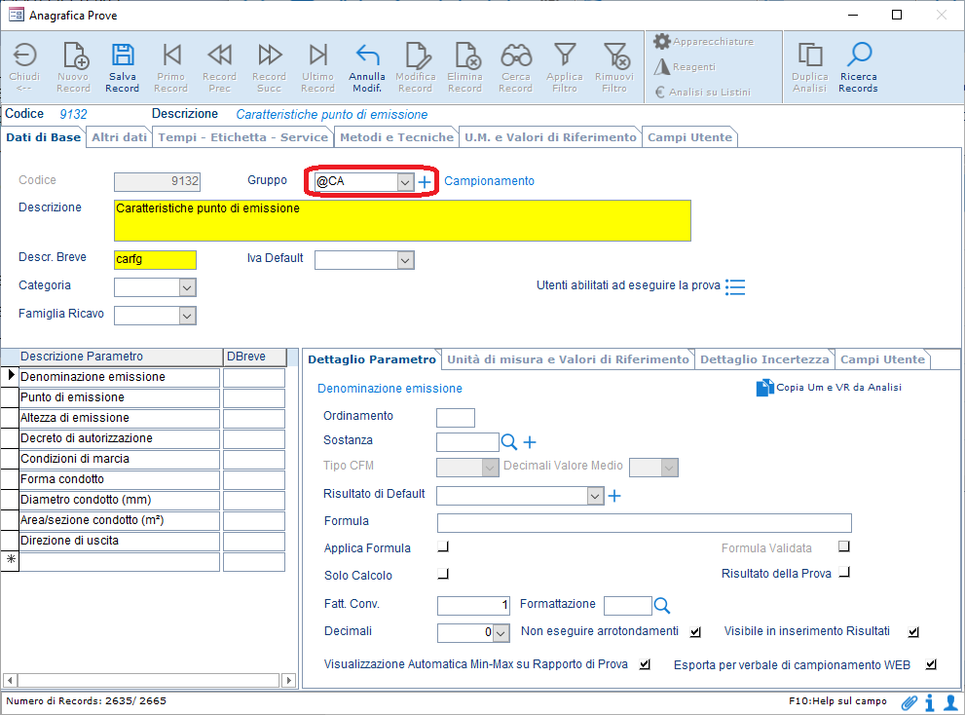Click right arrow of parameter list scrollbar
Image resolution: width=965 pixels, height=715 pixels.
288,681
